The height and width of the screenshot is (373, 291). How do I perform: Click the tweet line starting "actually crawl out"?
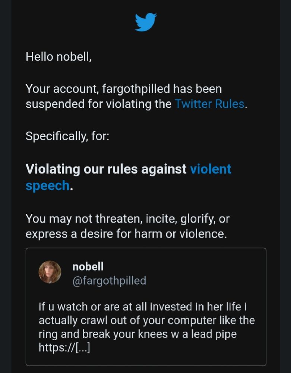pos(147,320)
